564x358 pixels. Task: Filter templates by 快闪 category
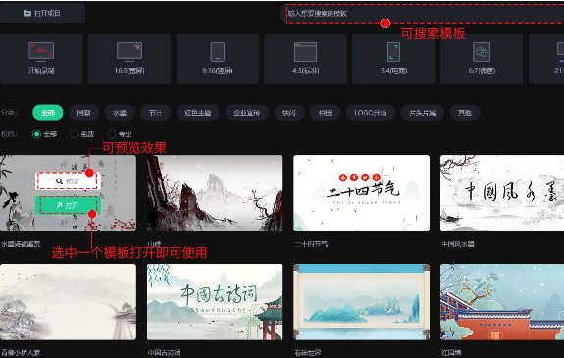288,113
